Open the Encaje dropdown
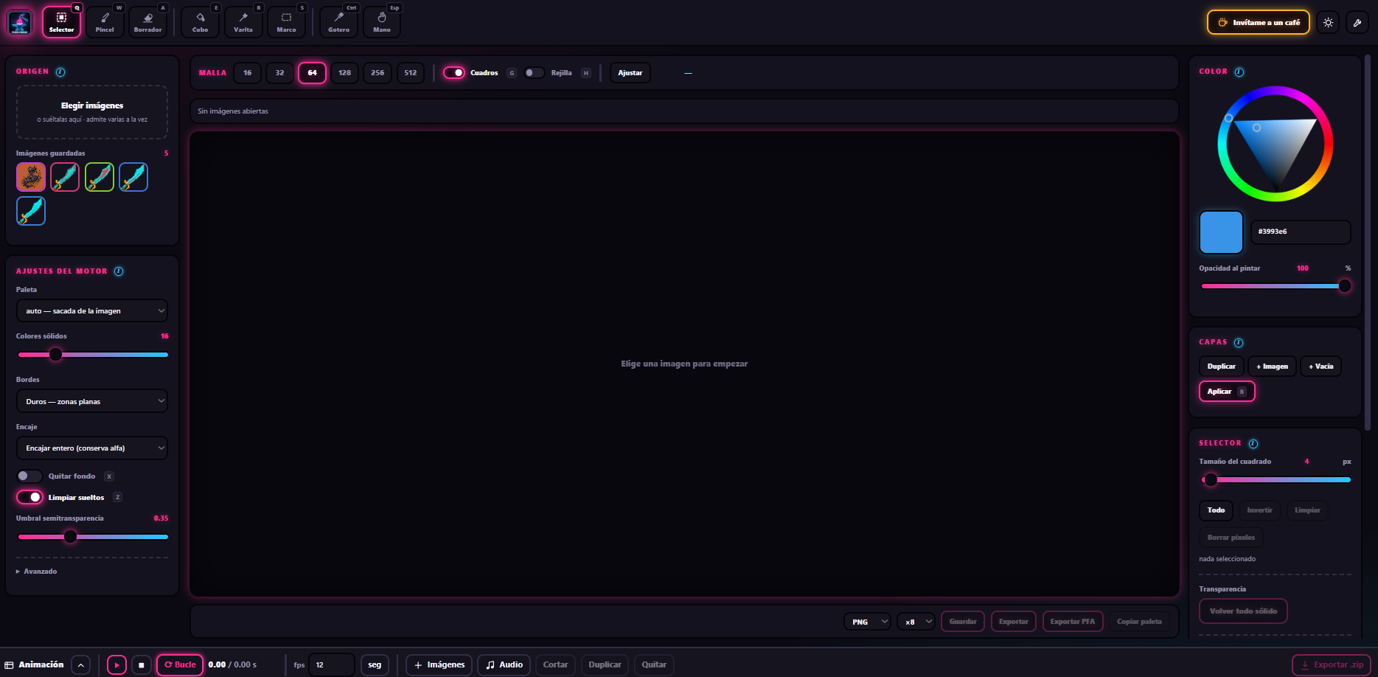The width and height of the screenshot is (1378, 677). point(92,448)
